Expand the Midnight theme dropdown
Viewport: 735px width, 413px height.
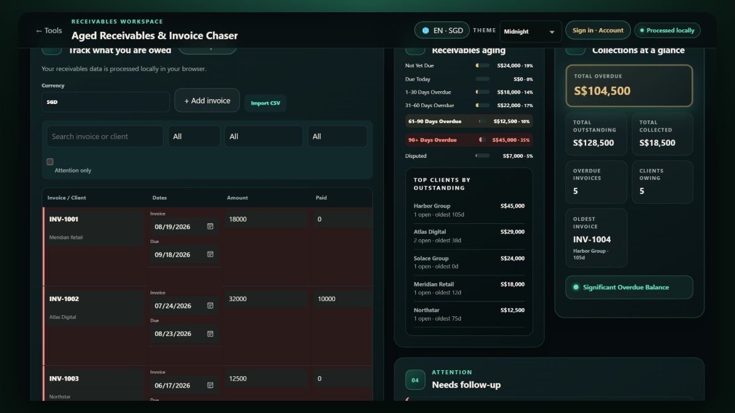530,31
